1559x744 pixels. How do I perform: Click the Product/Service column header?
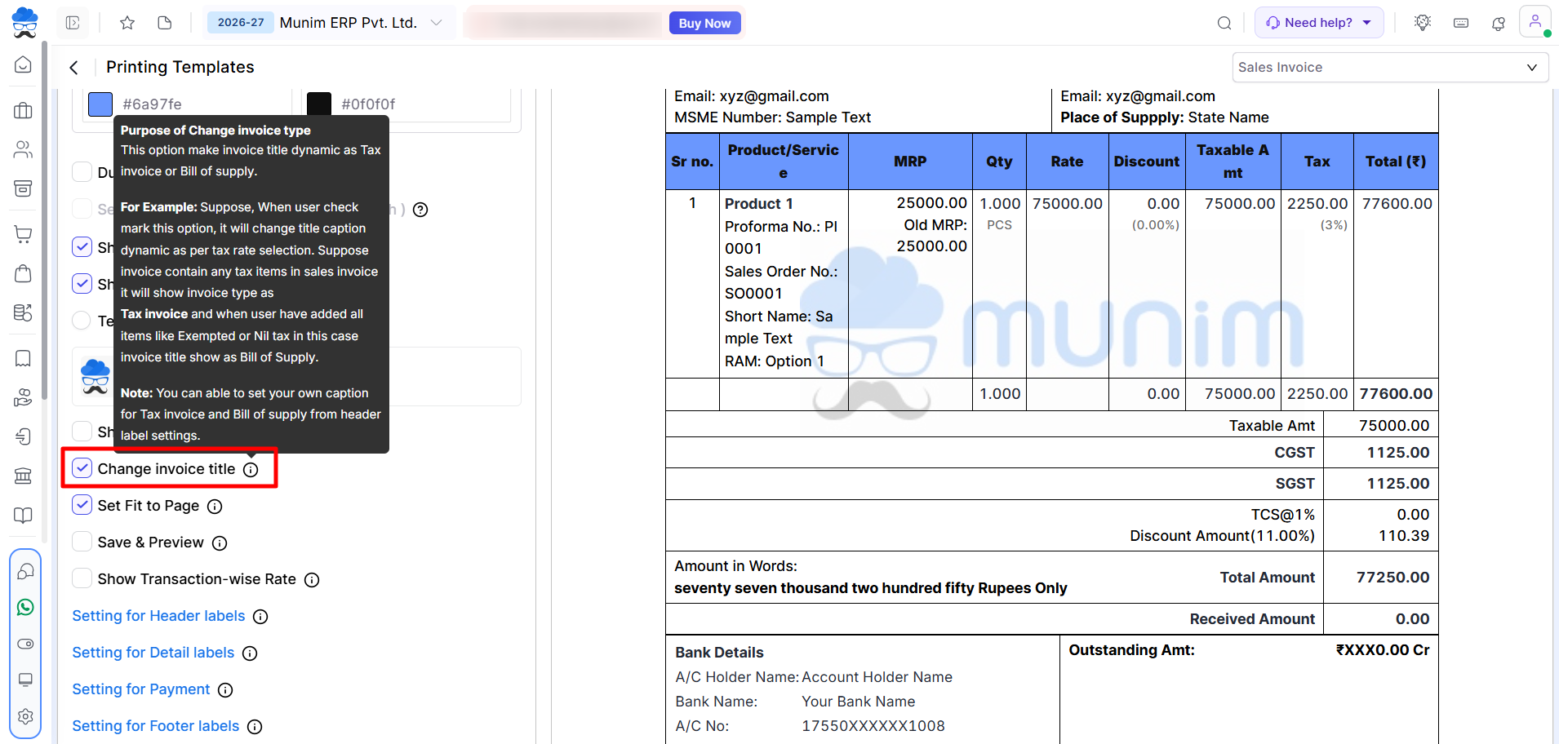(x=784, y=162)
